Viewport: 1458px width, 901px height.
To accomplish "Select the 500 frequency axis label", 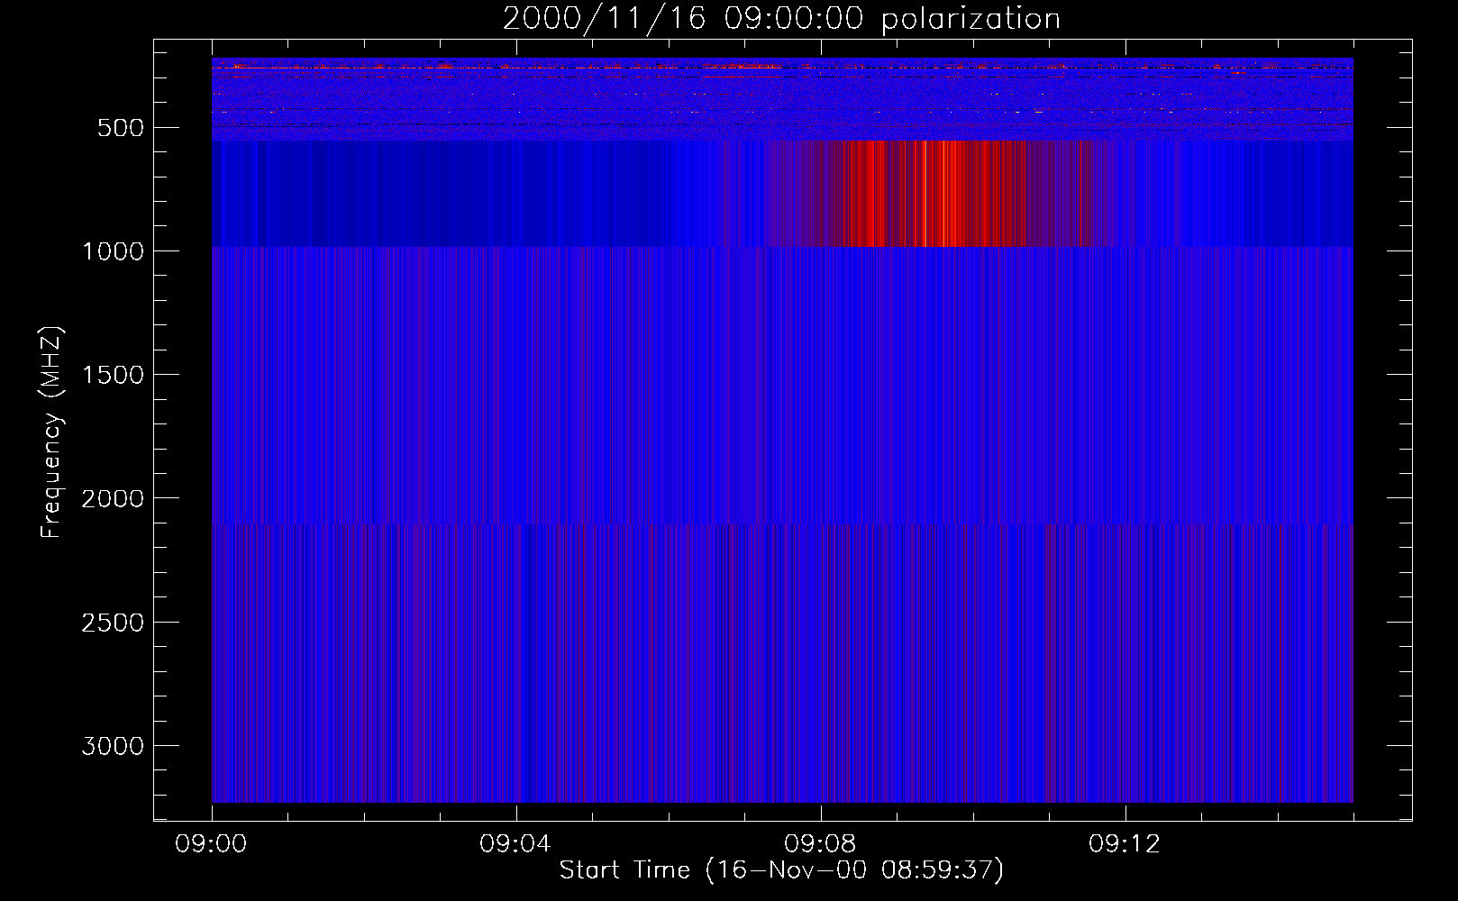I will pyautogui.click(x=122, y=128).
